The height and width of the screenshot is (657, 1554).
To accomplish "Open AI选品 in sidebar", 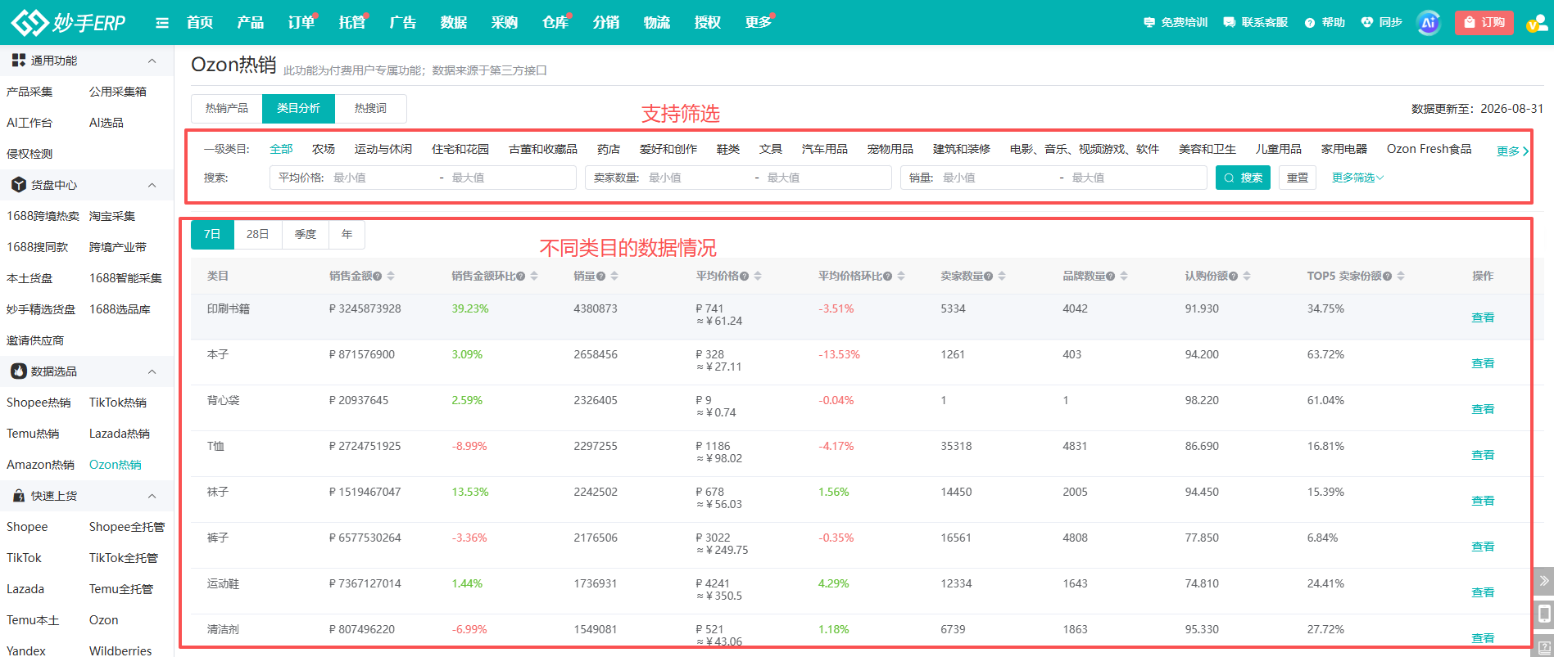I will (106, 123).
